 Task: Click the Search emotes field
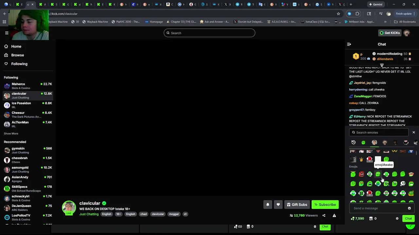coord(379,133)
